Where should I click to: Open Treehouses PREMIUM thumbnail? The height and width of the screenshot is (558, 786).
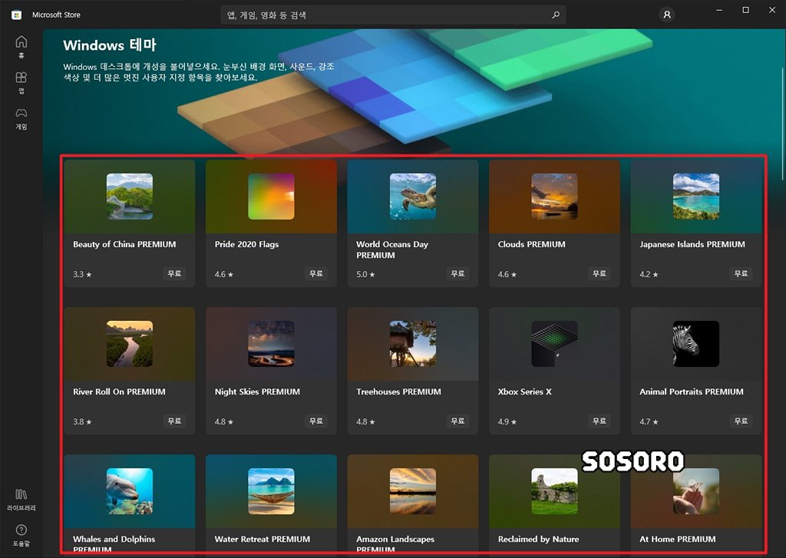(x=412, y=343)
